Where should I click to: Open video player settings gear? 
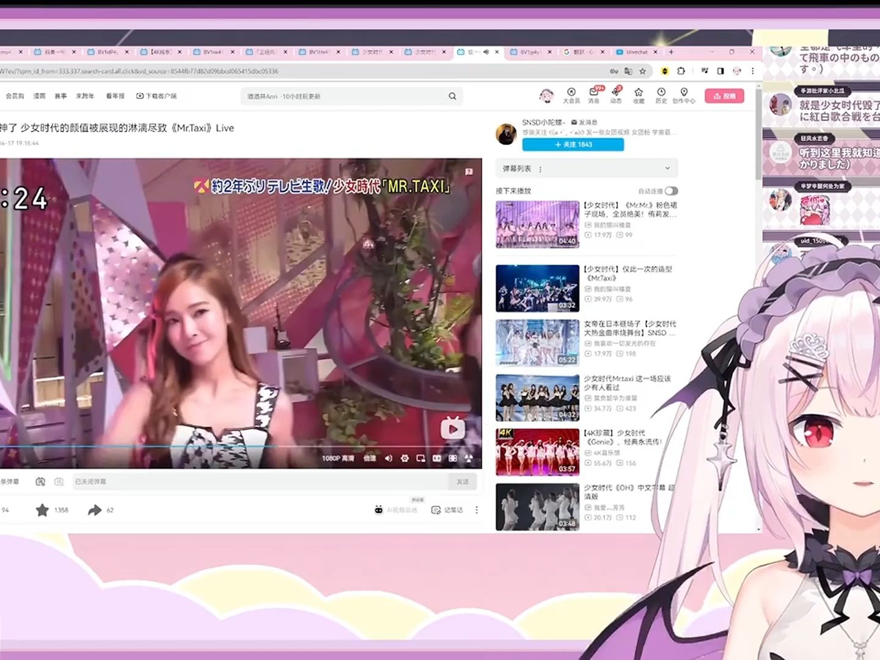tap(405, 458)
